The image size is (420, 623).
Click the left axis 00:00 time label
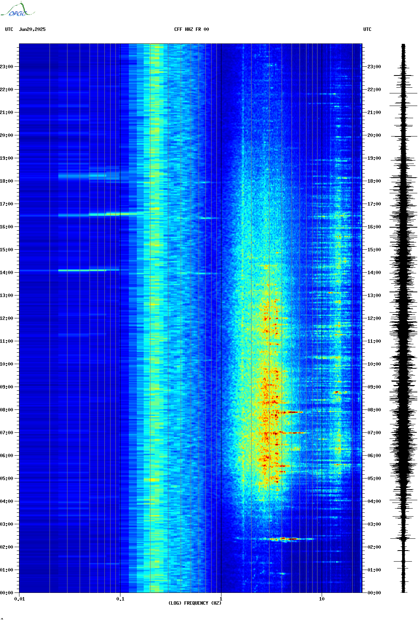6,593
